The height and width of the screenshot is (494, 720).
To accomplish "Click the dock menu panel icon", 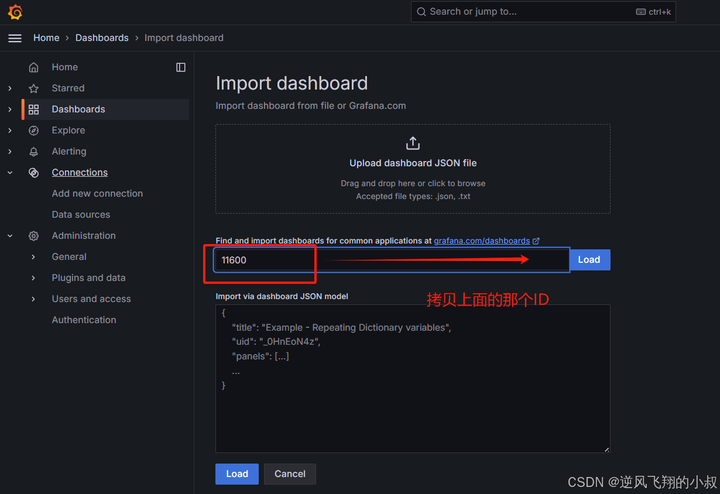I will tap(181, 67).
